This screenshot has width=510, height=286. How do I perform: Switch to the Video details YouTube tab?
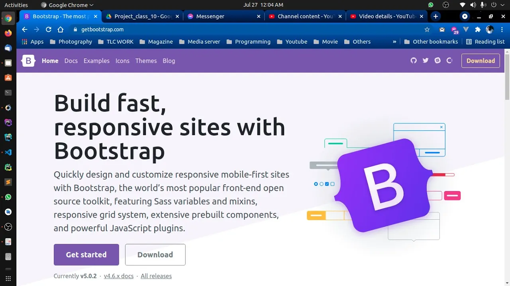[386, 16]
